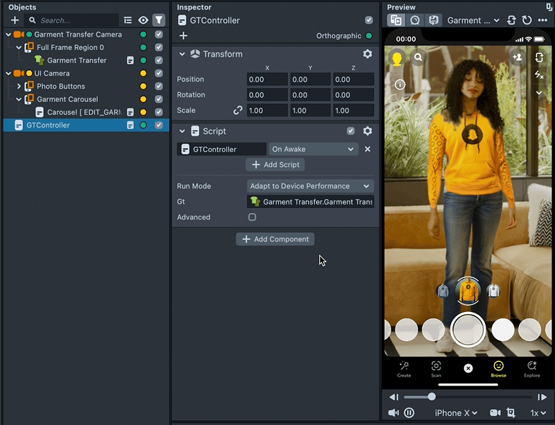Click the preview timeline slider handle
555x425 pixels.
(x=432, y=397)
